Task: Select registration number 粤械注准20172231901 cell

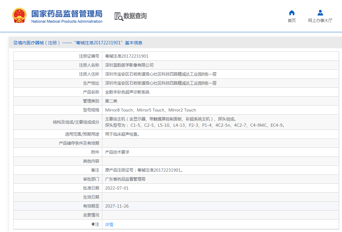Action: 127,56
